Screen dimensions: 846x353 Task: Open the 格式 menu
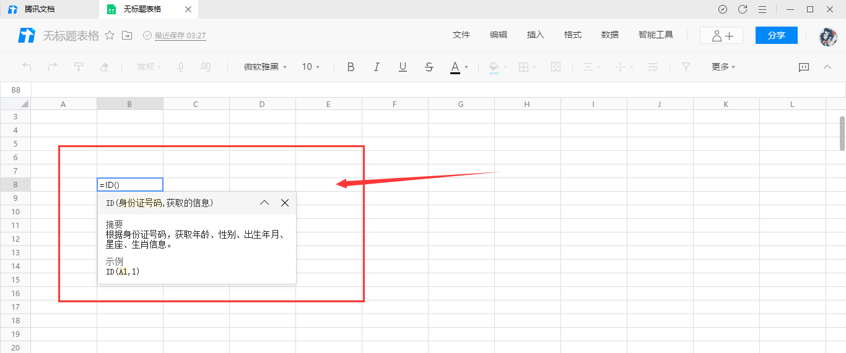(573, 35)
